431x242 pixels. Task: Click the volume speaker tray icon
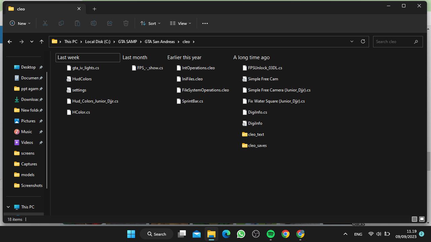click(x=379, y=234)
